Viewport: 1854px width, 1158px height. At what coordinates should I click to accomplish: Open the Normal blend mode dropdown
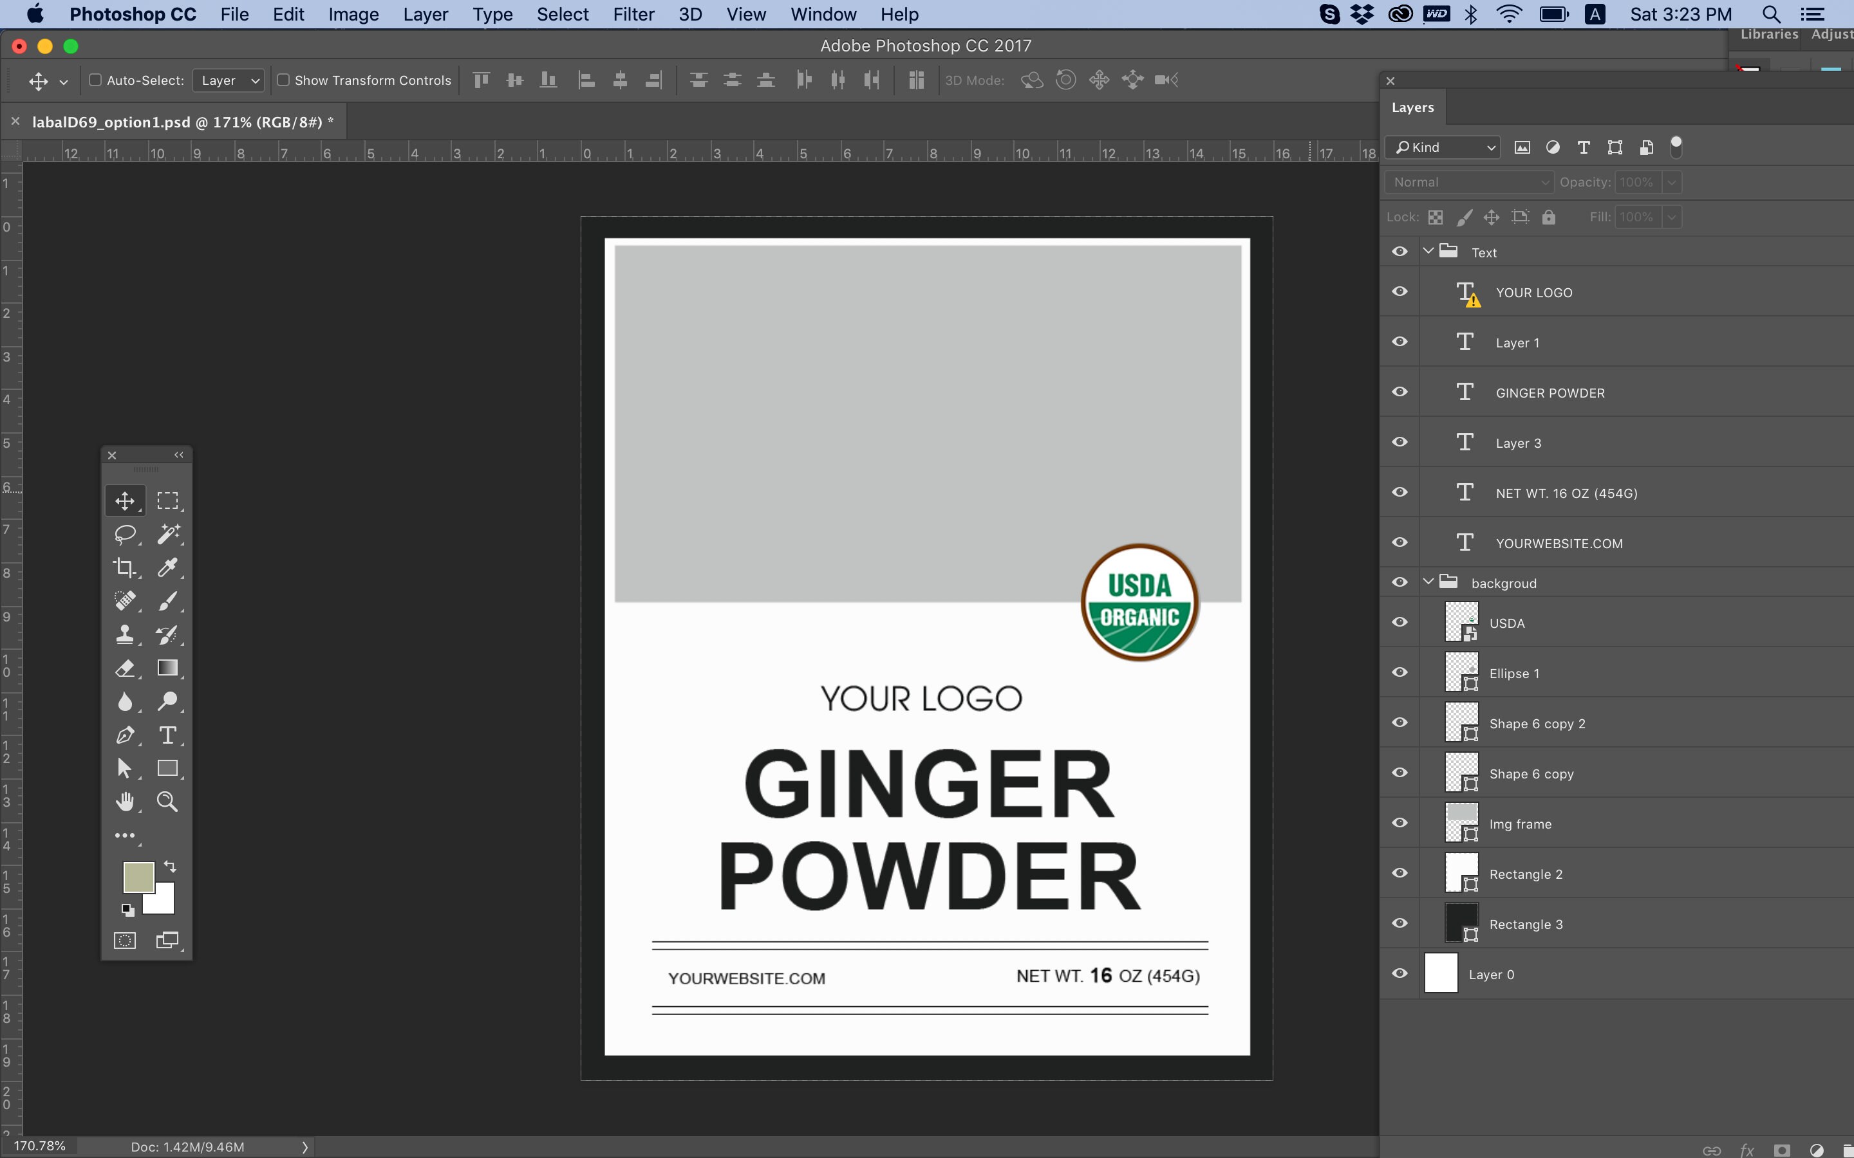click(x=1470, y=182)
